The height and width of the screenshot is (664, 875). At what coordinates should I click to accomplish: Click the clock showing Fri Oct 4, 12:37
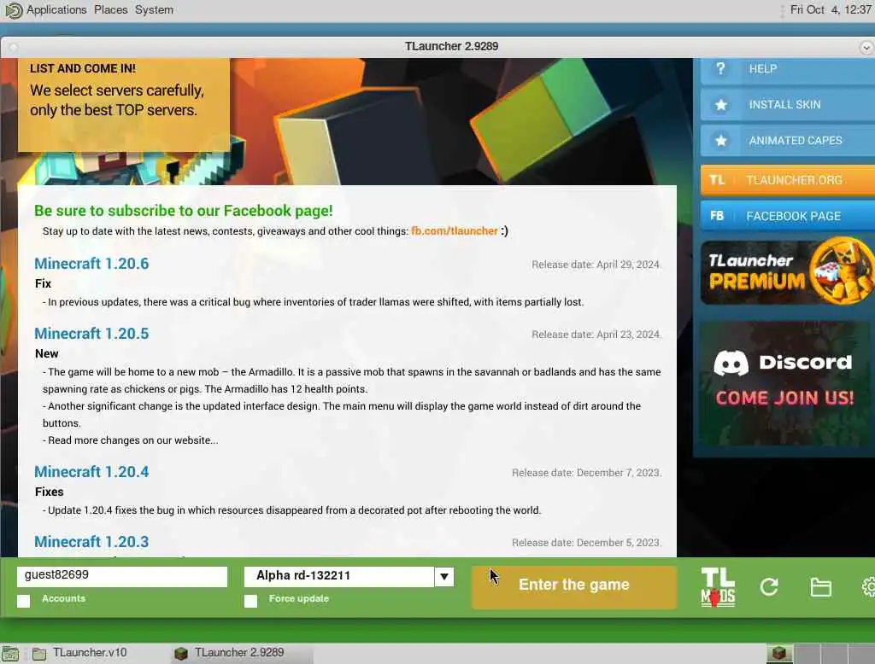[831, 10]
